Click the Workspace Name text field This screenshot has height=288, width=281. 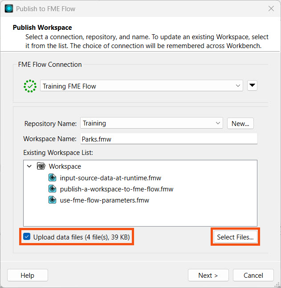tap(169, 139)
